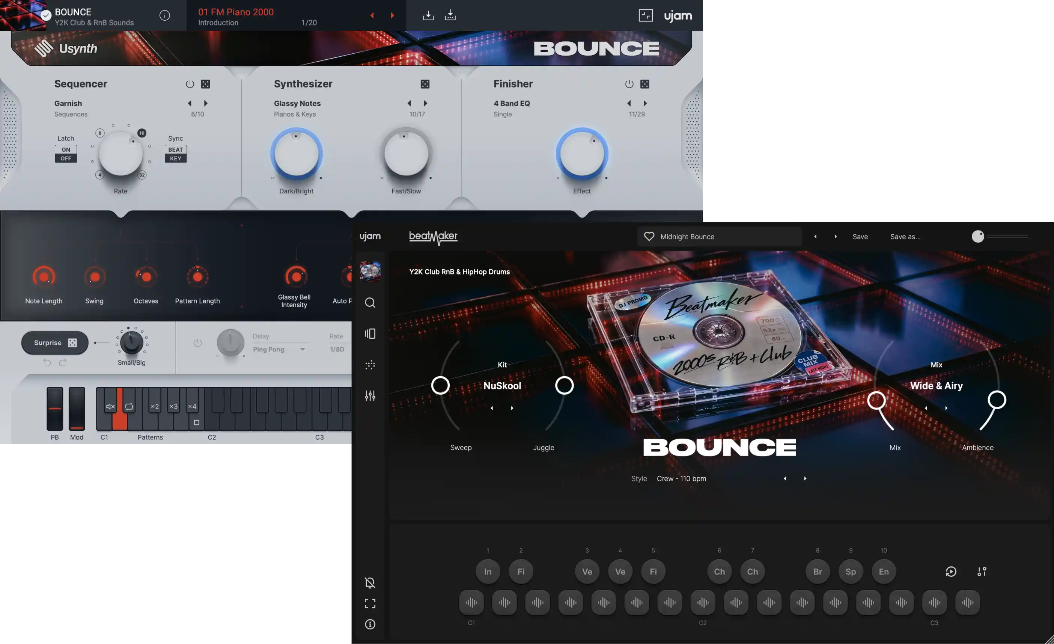Toggle the Sequencer power button
The width and height of the screenshot is (1054, 644).
[x=190, y=84]
